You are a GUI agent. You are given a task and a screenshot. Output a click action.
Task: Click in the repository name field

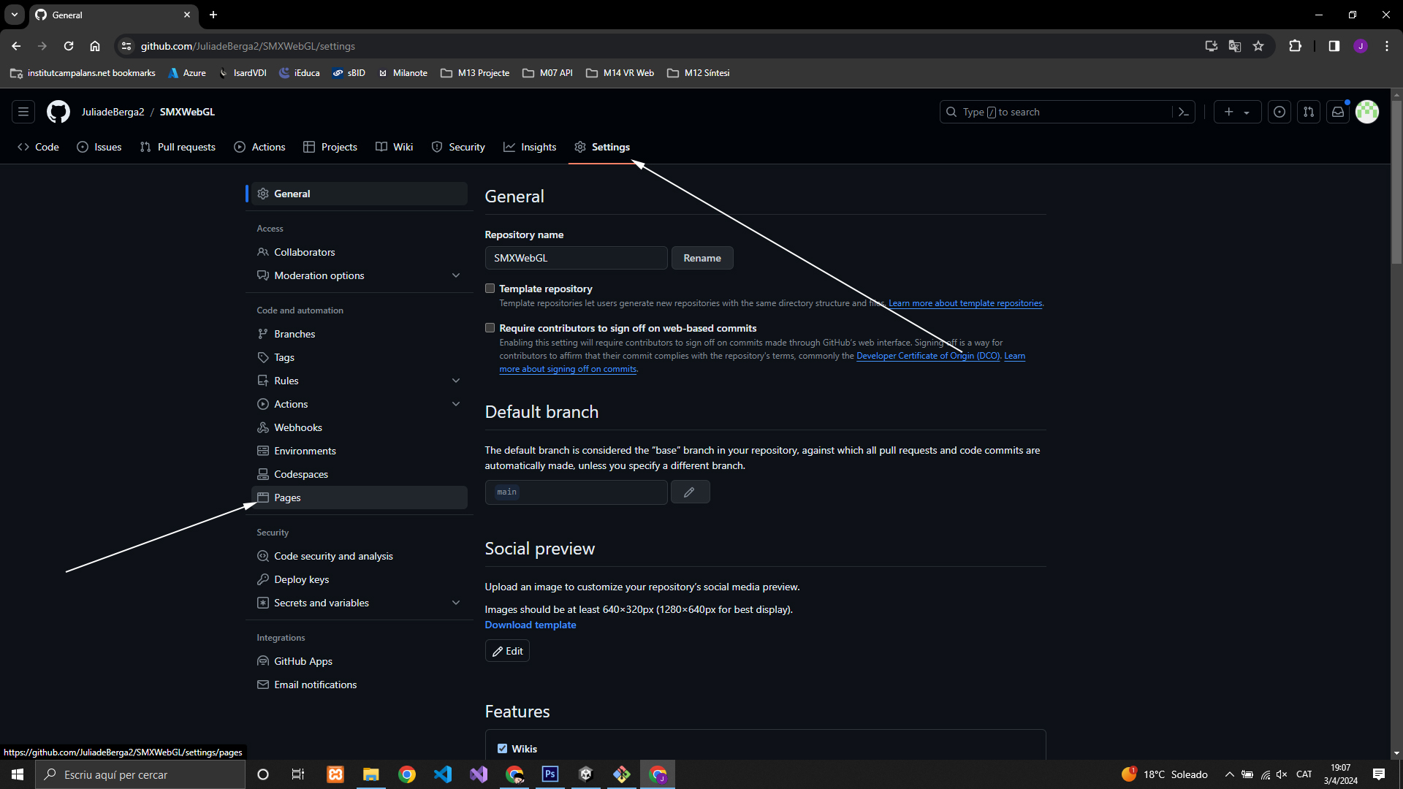point(576,258)
